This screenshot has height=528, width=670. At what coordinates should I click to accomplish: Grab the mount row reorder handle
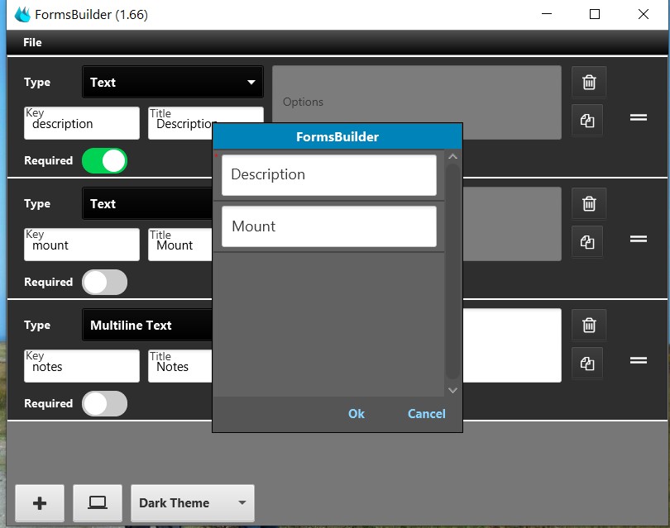638,239
